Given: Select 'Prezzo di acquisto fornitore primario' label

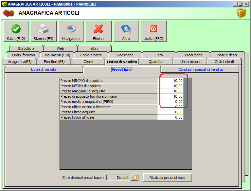Looking at the screenshot, I should point(108,96).
